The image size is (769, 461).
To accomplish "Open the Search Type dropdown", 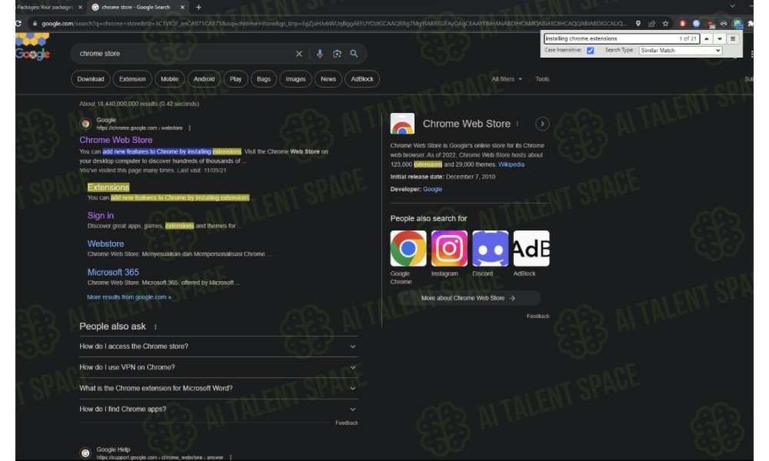I will 681,51.
